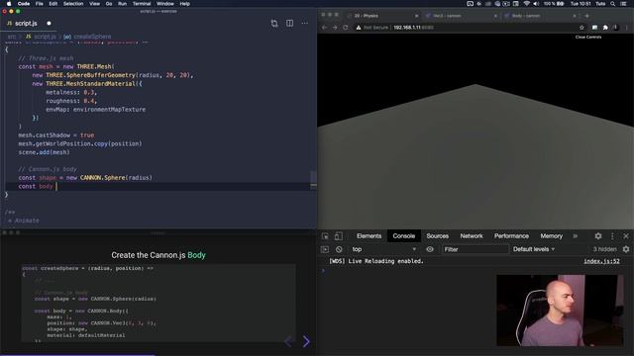Click 'mesh.castShadow = true' code line

coord(56,135)
